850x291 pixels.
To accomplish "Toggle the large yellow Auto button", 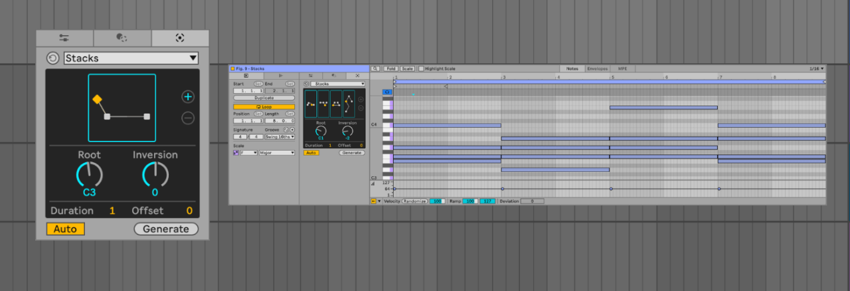I will click(65, 229).
